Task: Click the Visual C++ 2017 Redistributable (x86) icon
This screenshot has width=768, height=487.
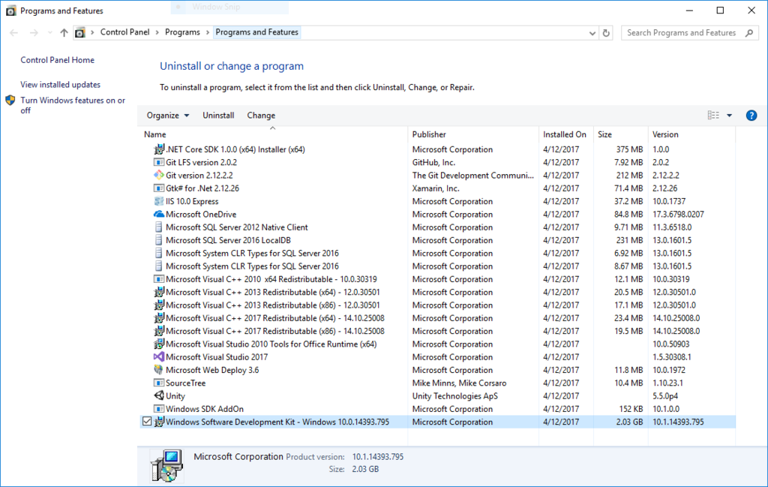Action: pos(159,331)
